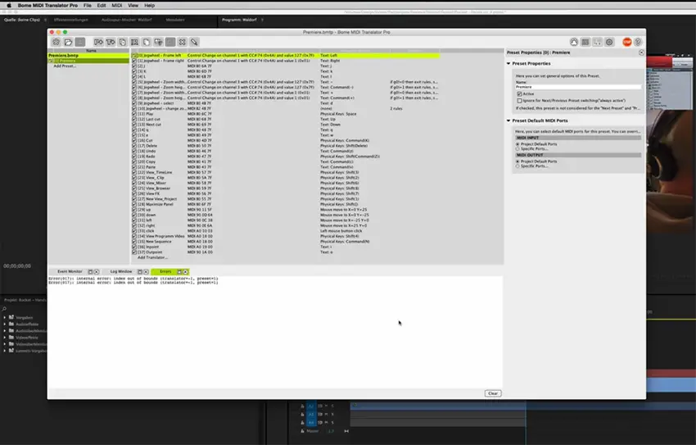Detach the Errors pane icon
This screenshot has height=445, width=696.
click(179, 271)
